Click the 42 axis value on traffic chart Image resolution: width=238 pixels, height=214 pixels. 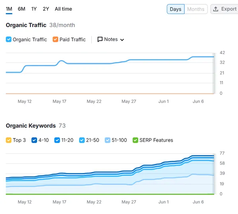(x=222, y=53)
